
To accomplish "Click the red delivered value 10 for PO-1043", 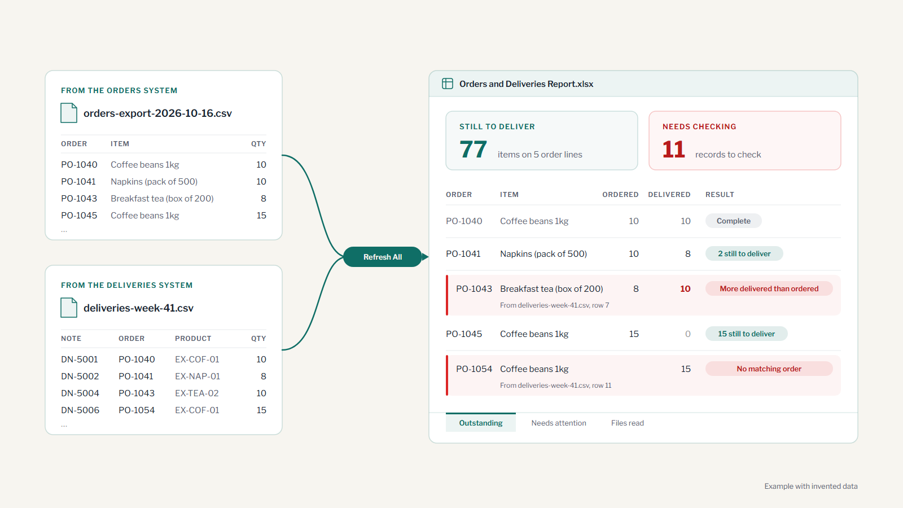I will tap(685, 289).
